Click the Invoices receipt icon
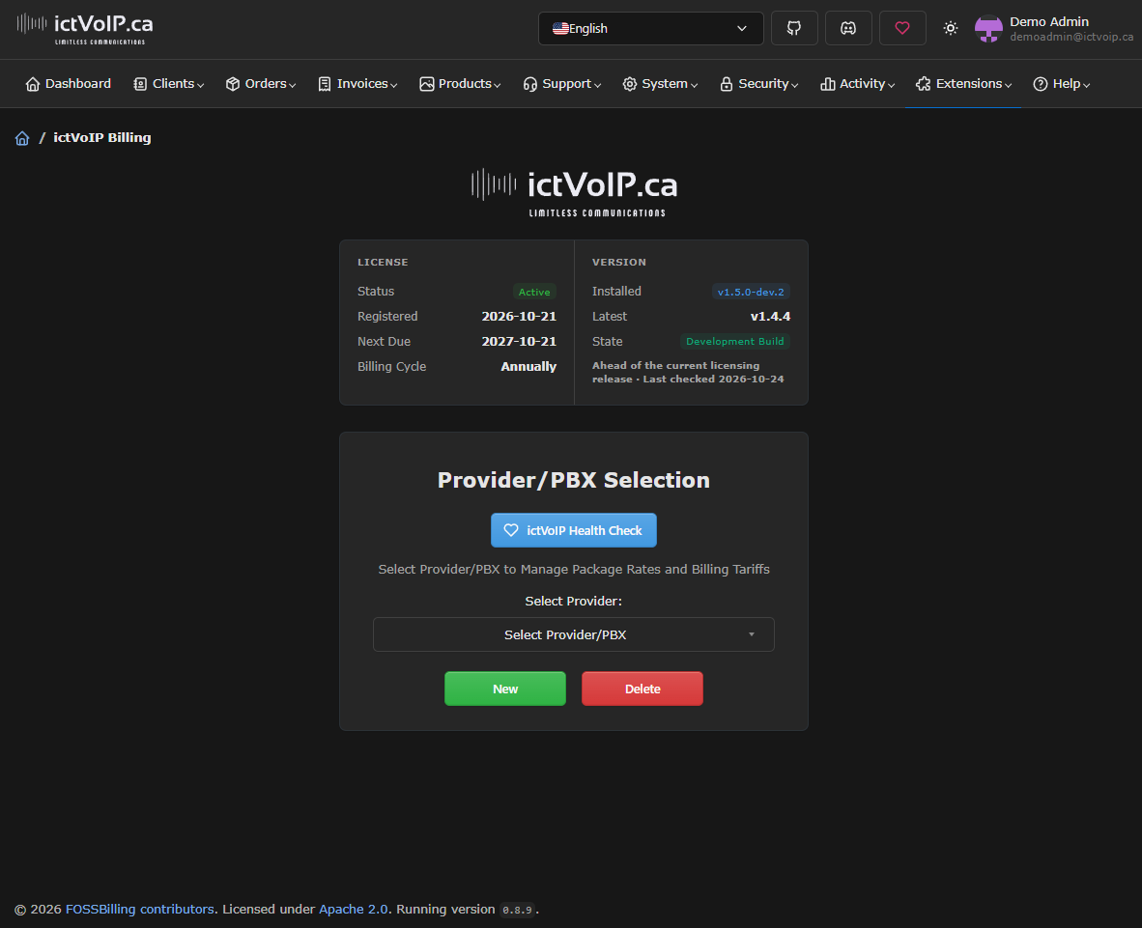This screenshot has width=1142, height=928. point(325,84)
